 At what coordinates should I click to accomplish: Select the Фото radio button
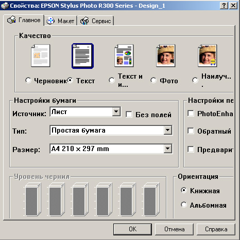coord(153,80)
